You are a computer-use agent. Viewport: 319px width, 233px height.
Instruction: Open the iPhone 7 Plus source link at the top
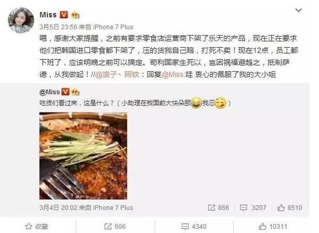113,27
